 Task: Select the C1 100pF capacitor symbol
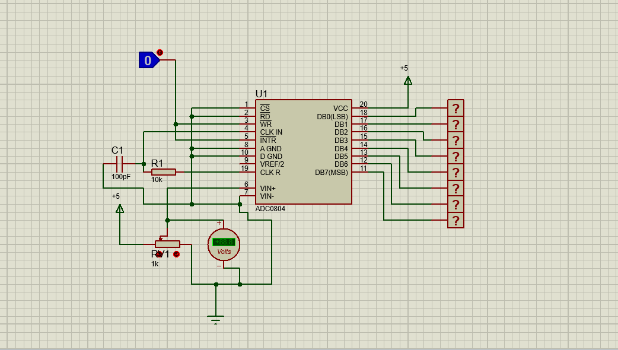click(x=120, y=164)
